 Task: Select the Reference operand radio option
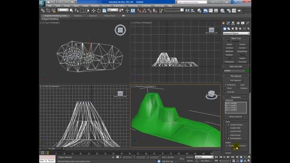pyautogui.click(x=226, y=85)
